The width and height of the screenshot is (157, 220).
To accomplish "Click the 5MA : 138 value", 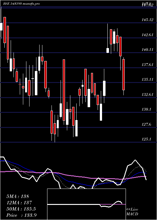I will point(18,196).
